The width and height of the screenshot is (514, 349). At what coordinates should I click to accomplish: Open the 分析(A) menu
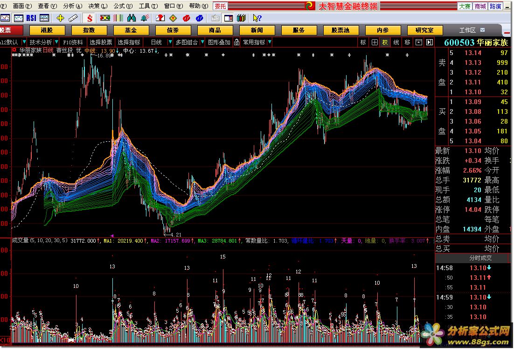click(x=73, y=6)
